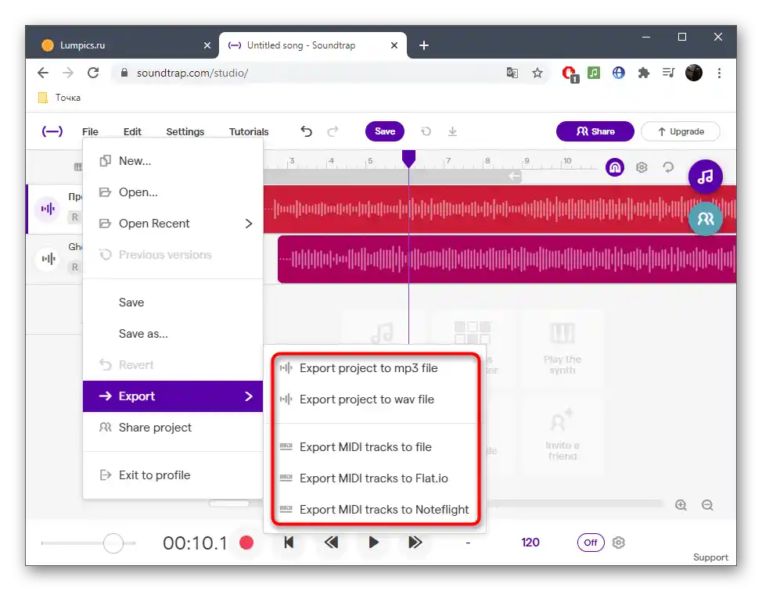Select Save as... in the File menu
This screenshot has width=762, height=591.
click(x=173, y=334)
